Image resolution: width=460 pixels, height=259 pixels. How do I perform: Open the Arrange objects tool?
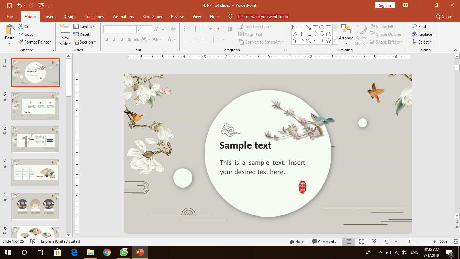point(346,34)
